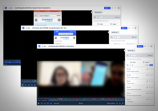Enter fullscreen in the Conversations player
The width and height of the screenshot is (158, 111).
coord(123,103)
